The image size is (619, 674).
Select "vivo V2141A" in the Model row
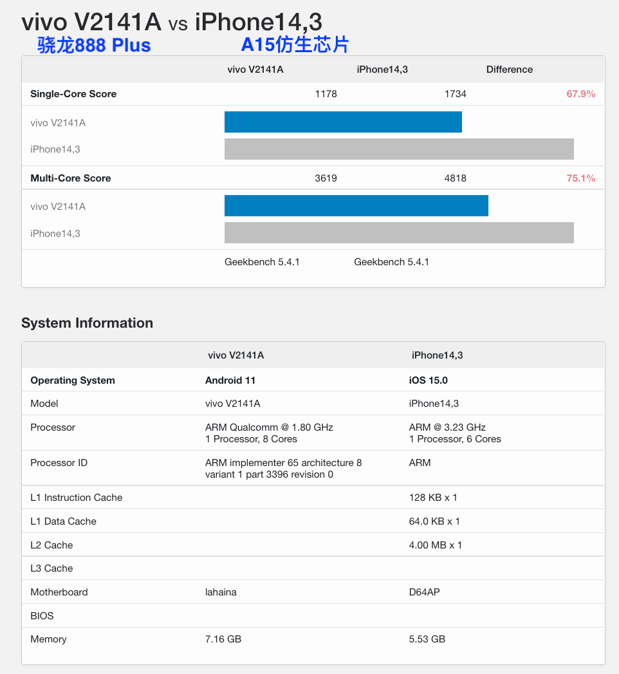(233, 404)
